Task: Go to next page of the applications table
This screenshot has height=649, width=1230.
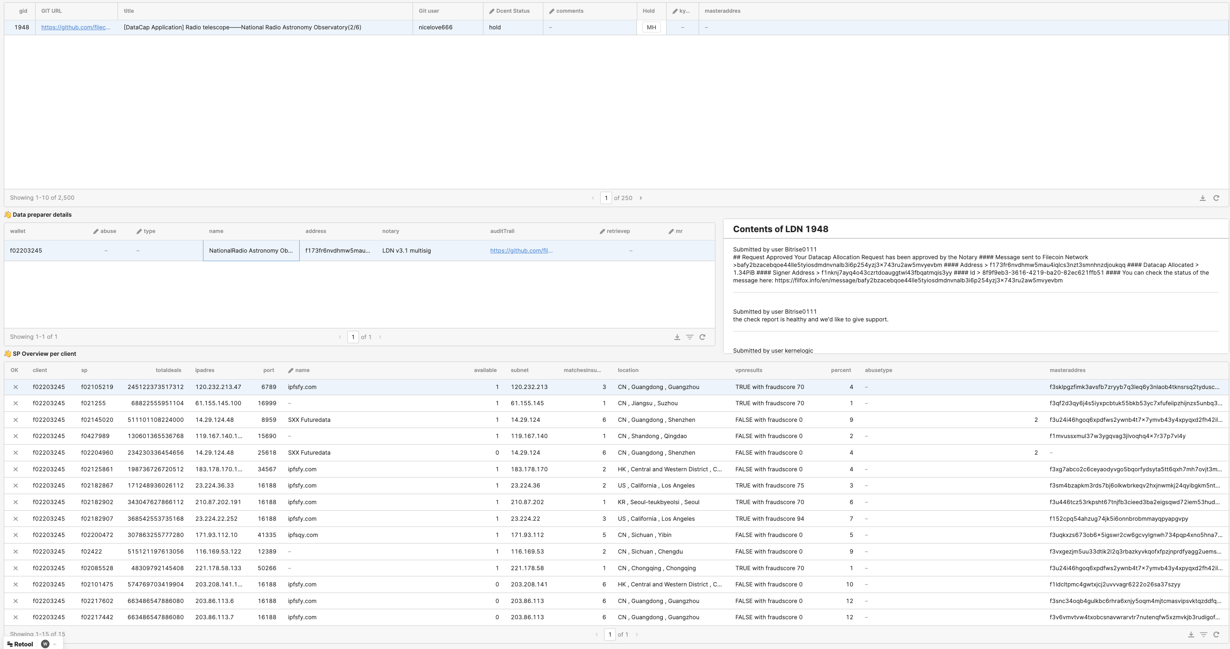Action: [640, 197]
